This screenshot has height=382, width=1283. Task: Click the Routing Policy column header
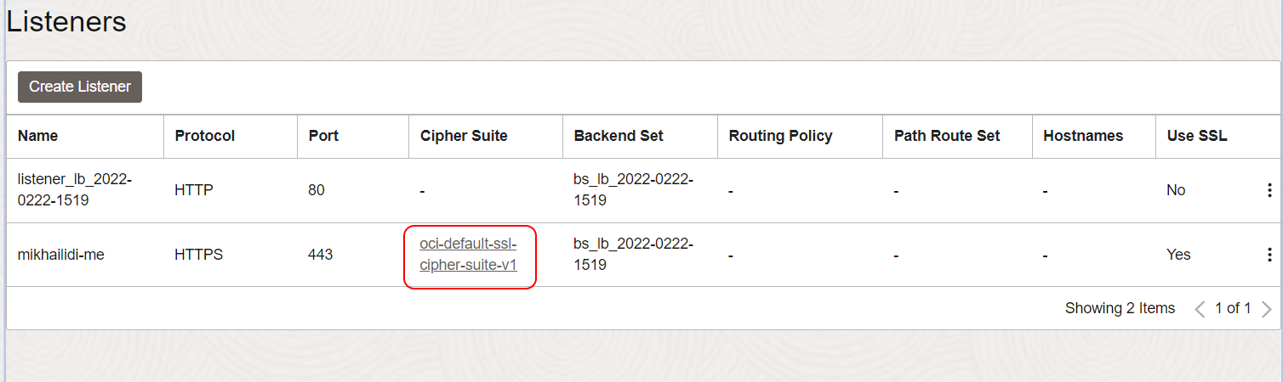tap(780, 136)
